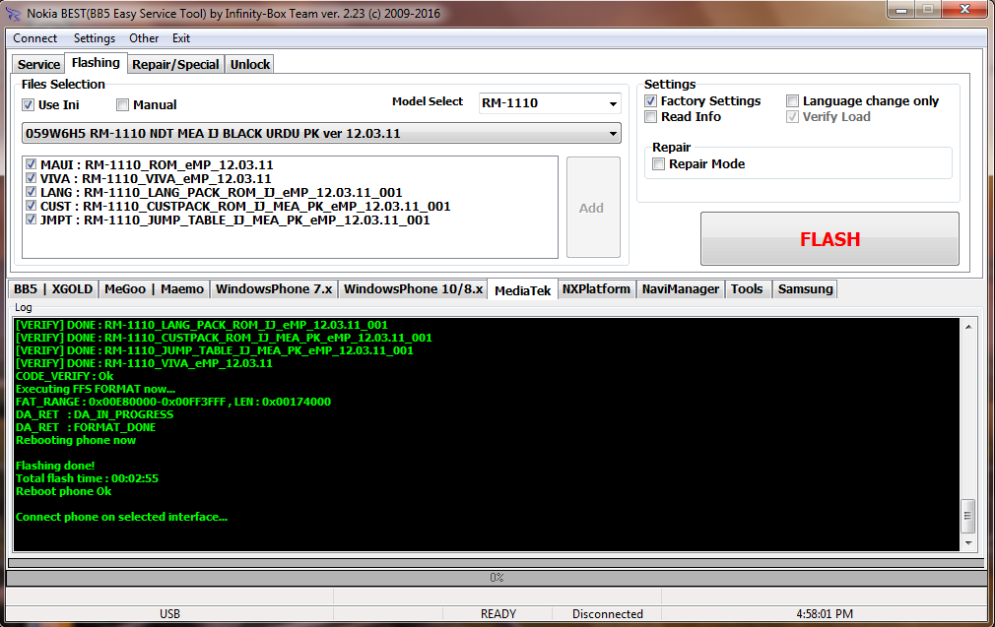This screenshot has height=627, width=995.
Task: Click 'Executing FFS FORMAT now...' log line
Action: pos(96,389)
